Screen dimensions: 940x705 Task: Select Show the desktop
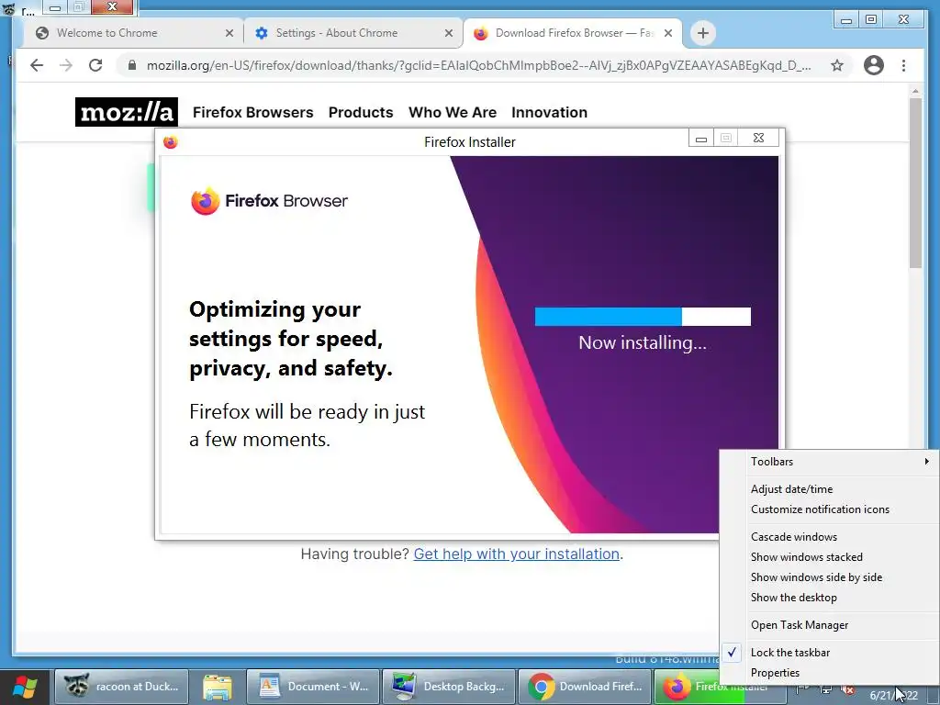click(830, 598)
